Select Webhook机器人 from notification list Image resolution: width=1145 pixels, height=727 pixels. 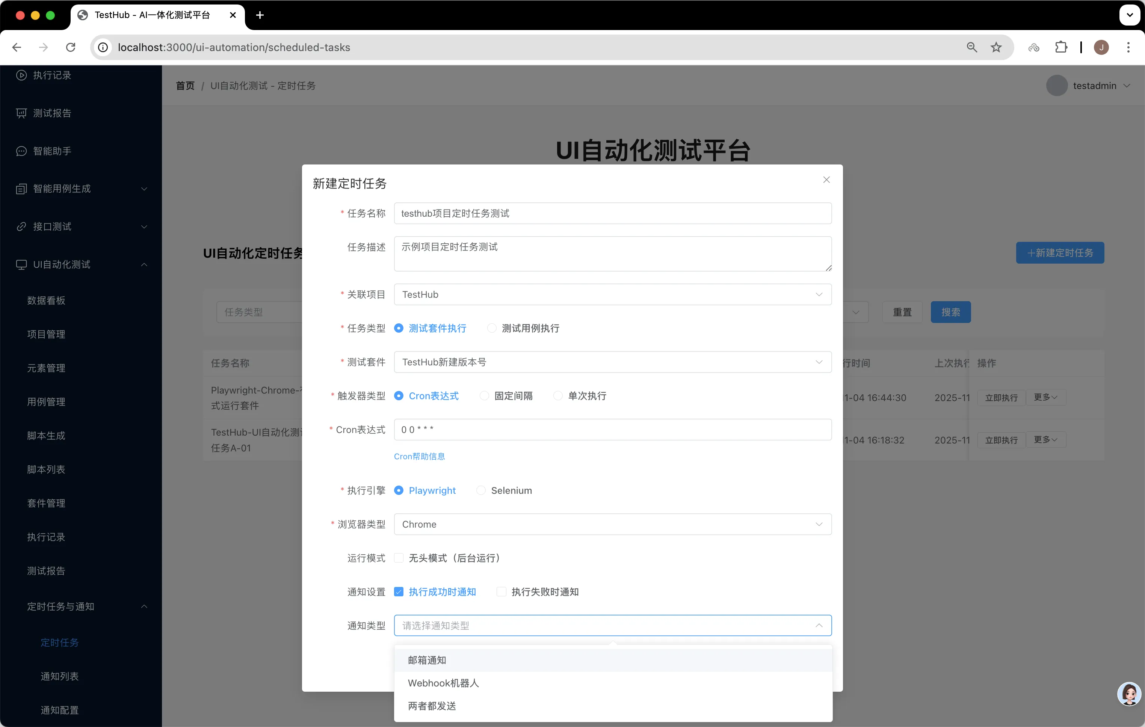(x=443, y=683)
